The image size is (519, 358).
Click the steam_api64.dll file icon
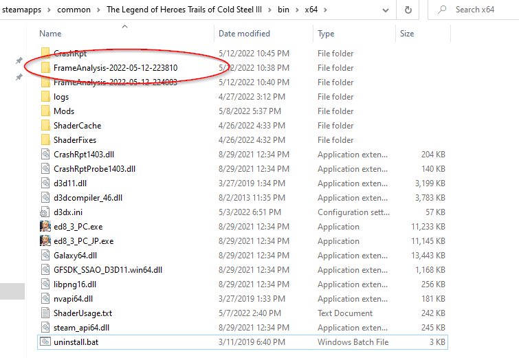point(45,328)
